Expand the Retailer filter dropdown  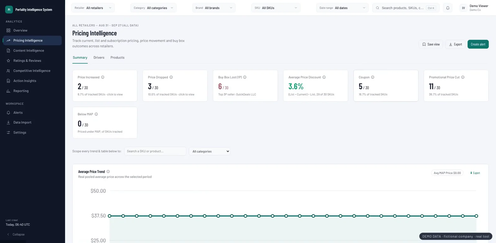click(93, 8)
